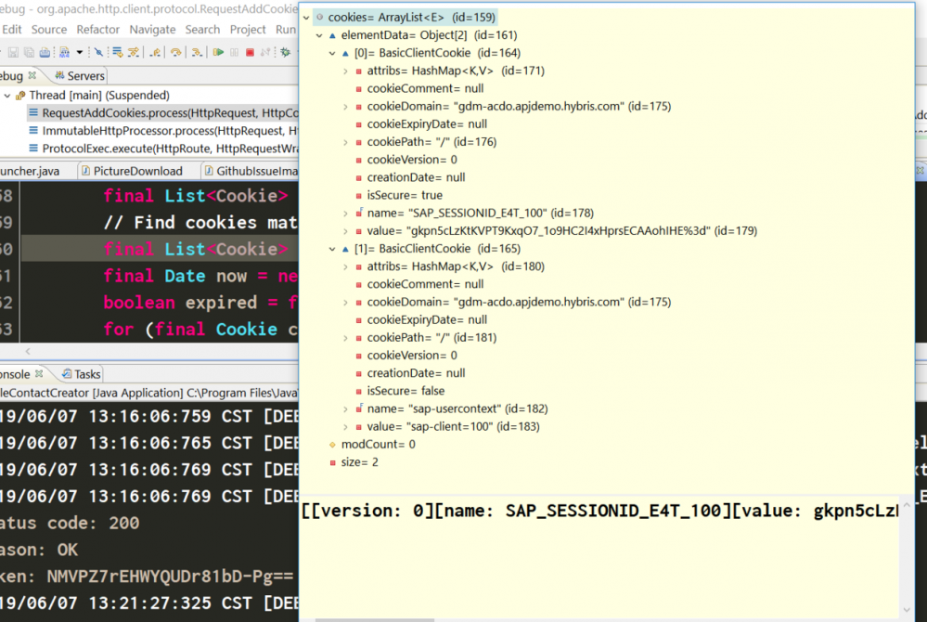Open the Source menu
Viewport: 927px width, 622px height.
click(x=48, y=29)
